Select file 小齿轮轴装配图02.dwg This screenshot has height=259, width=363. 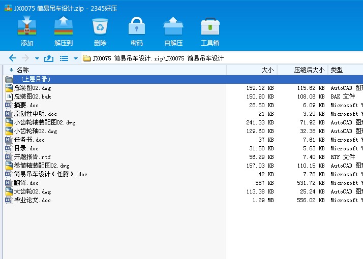pos(45,122)
